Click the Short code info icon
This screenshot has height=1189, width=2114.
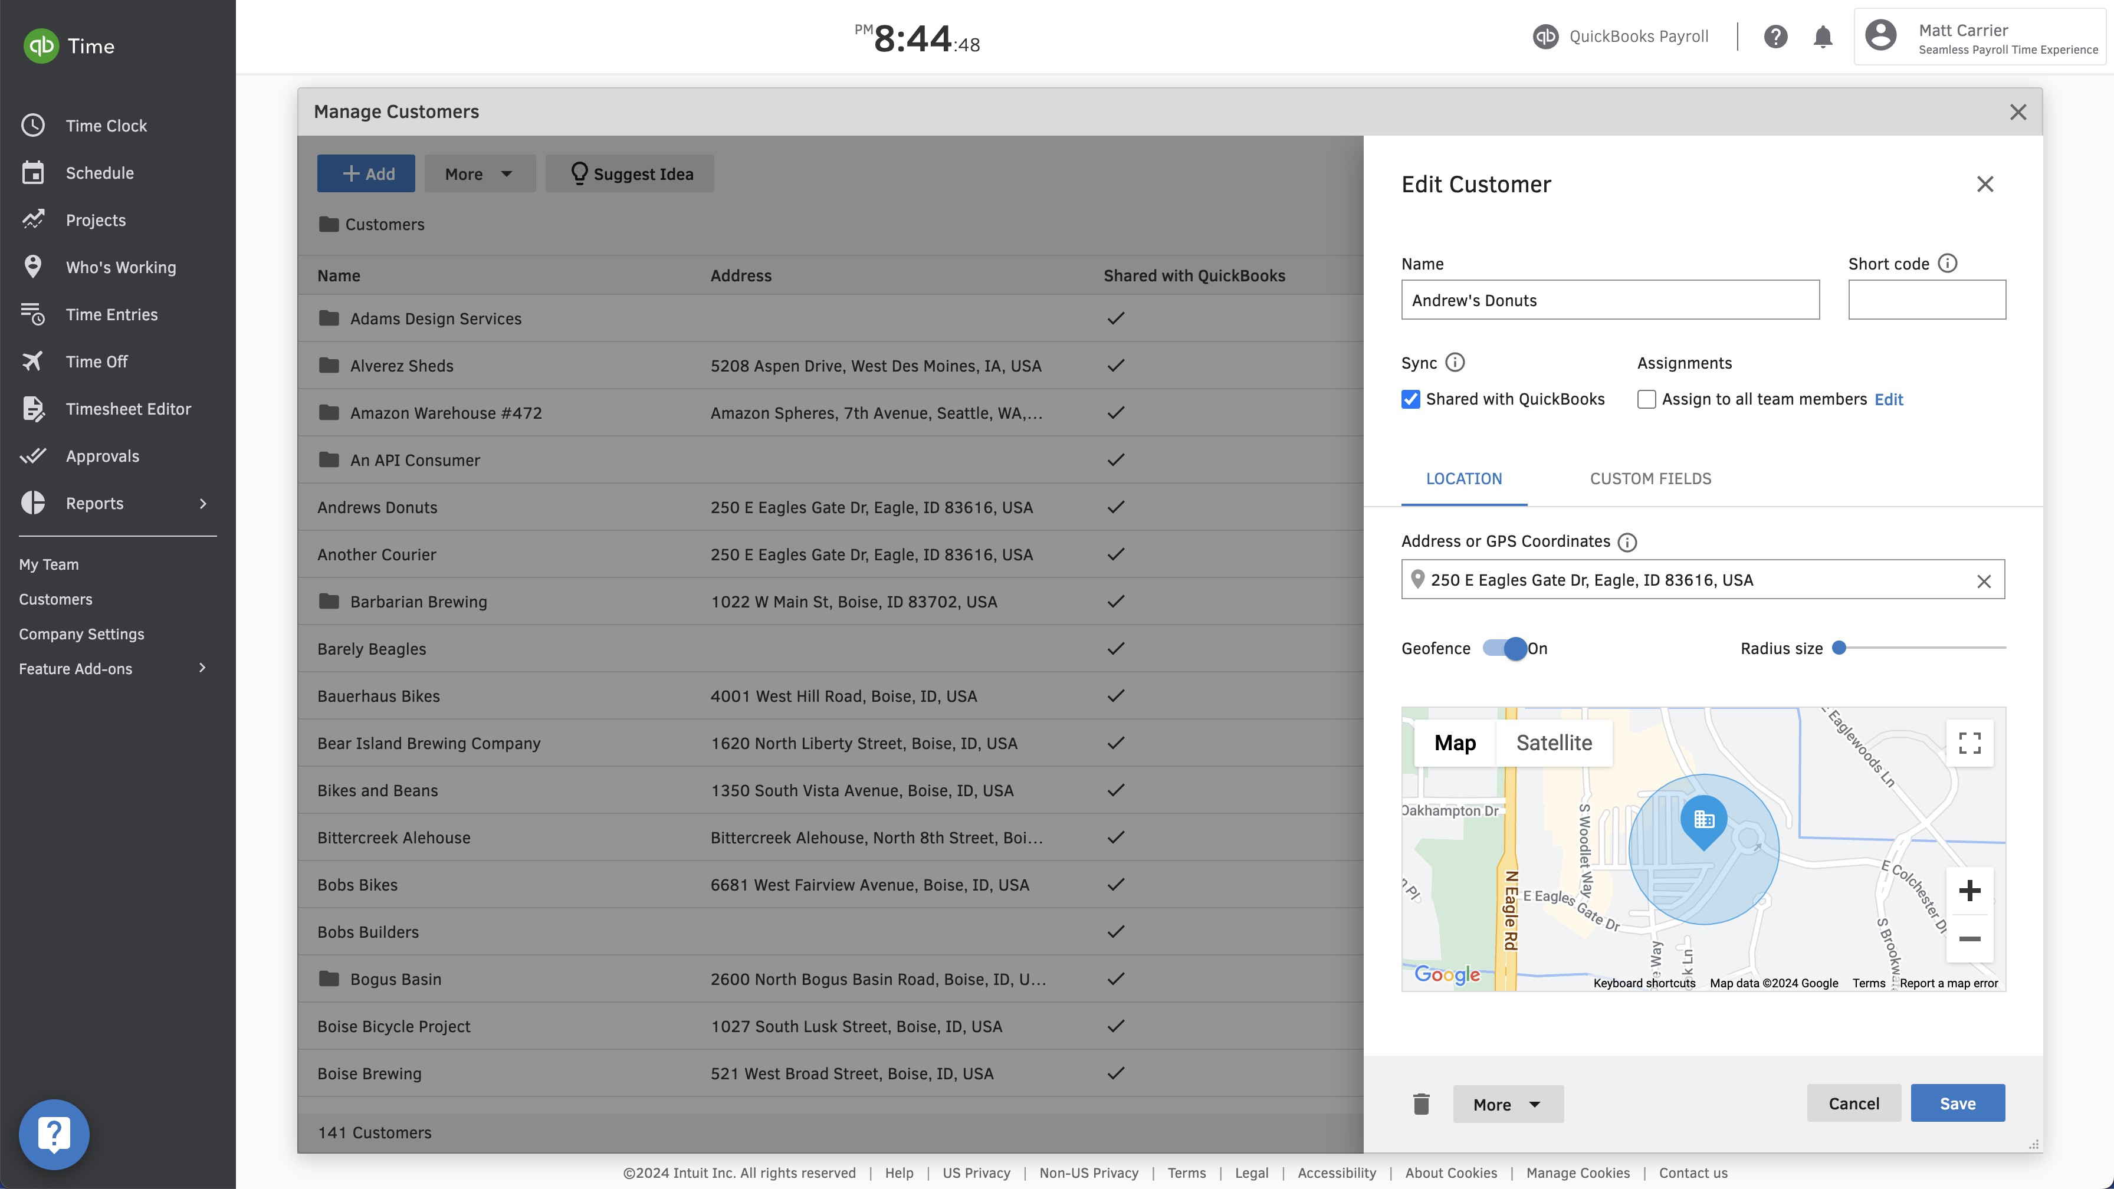tap(1948, 264)
